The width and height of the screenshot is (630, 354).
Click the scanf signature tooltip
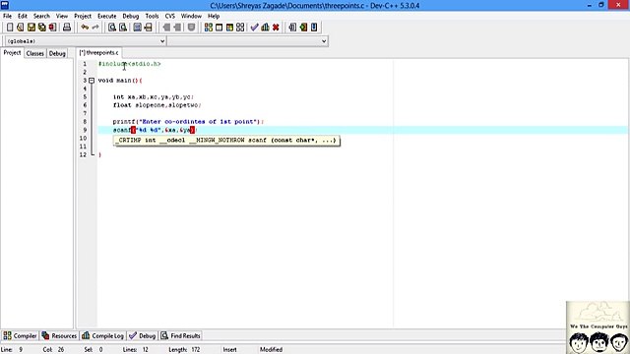click(226, 141)
